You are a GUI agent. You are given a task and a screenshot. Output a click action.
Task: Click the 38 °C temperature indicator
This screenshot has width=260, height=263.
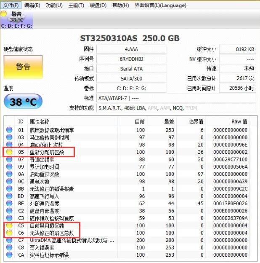click(23, 101)
